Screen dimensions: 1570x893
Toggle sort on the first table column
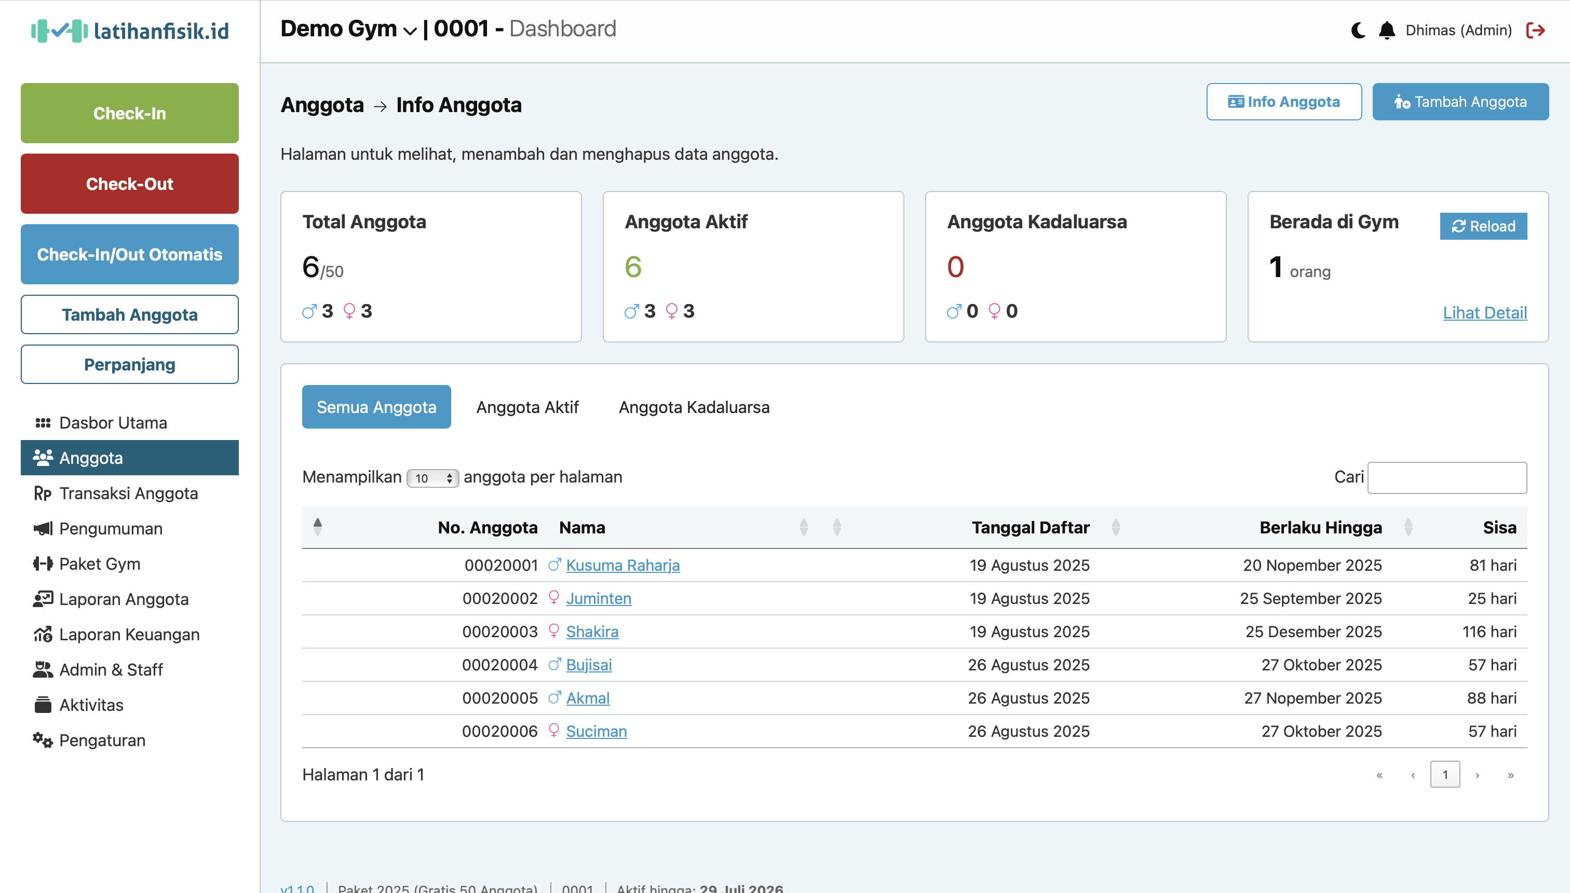tap(317, 527)
